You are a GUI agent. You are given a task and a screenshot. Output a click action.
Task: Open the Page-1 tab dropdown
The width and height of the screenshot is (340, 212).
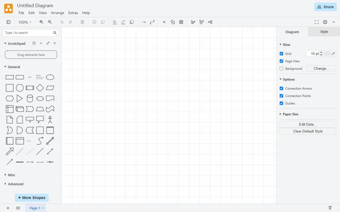point(43,208)
